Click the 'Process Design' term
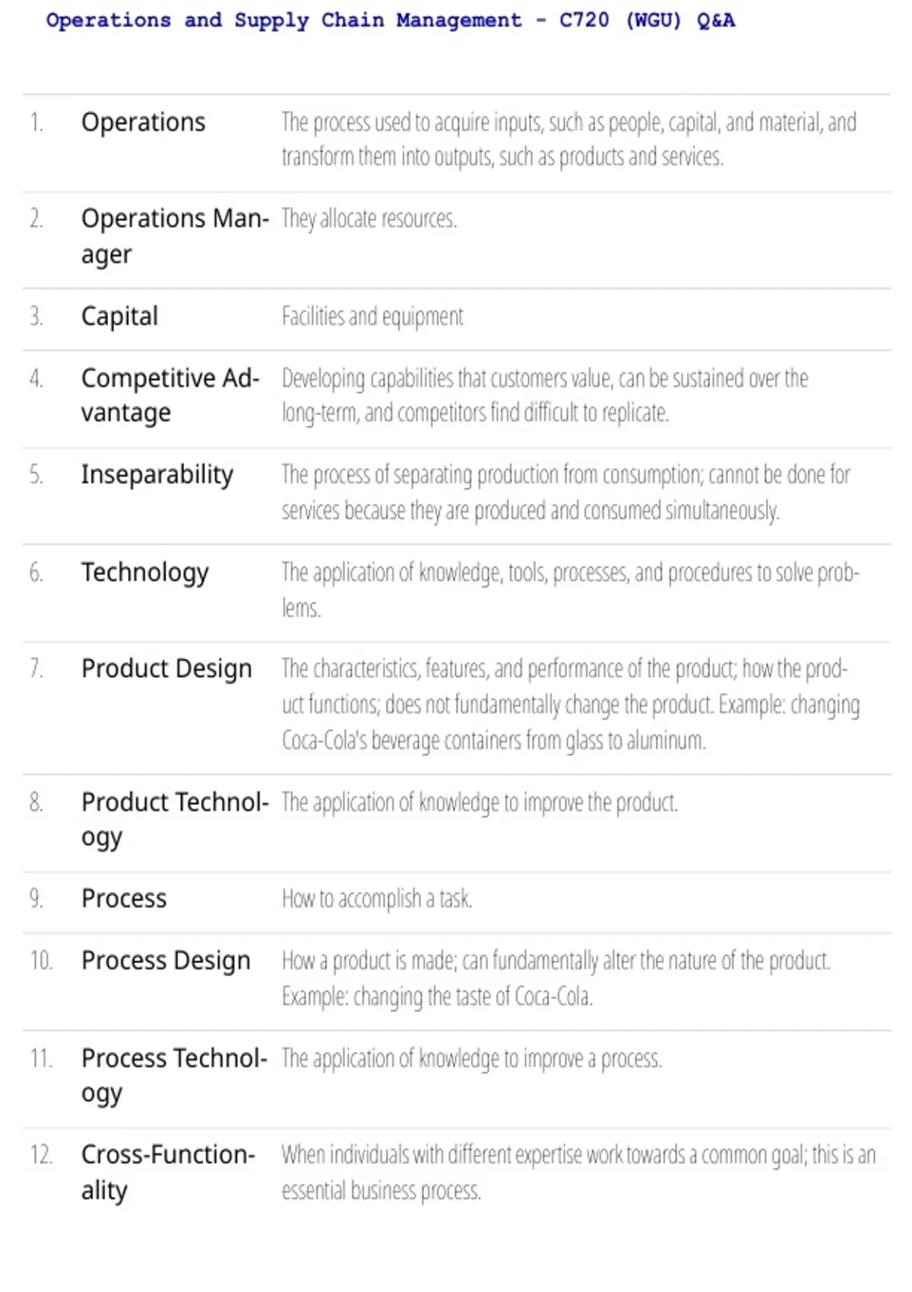This screenshot has width=912, height=1292. point(166,961)
